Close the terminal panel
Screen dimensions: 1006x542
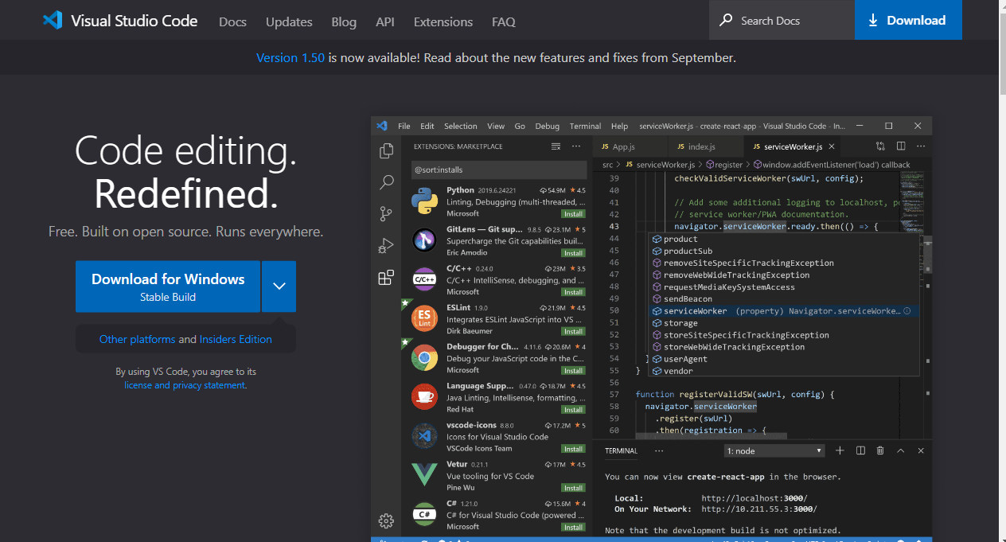[921, 450]
